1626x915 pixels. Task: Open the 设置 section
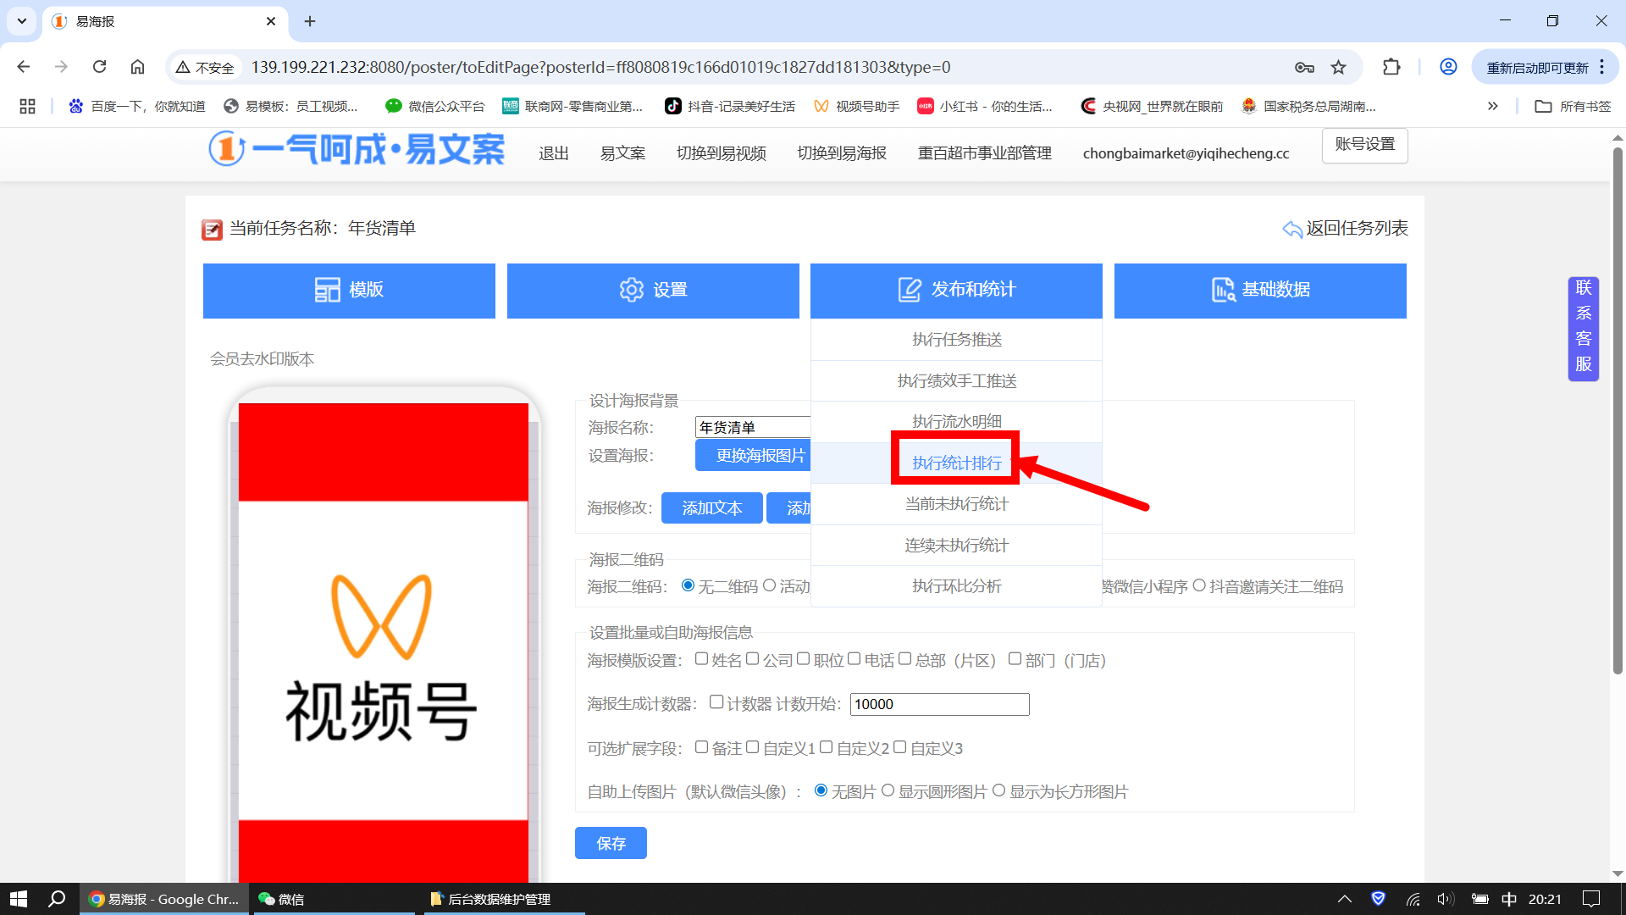click(653, 291)
